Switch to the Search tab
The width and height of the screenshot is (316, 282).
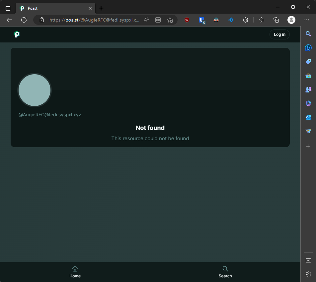coord(225,272)
